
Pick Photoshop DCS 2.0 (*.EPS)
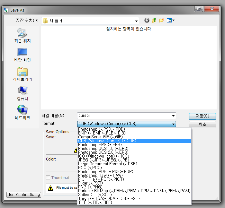point(134,152)
